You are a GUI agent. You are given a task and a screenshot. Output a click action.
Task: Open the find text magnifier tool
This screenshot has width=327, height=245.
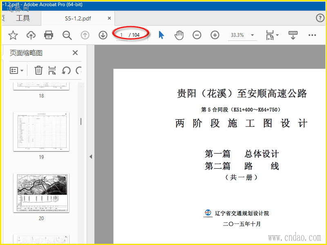[67, 35]
